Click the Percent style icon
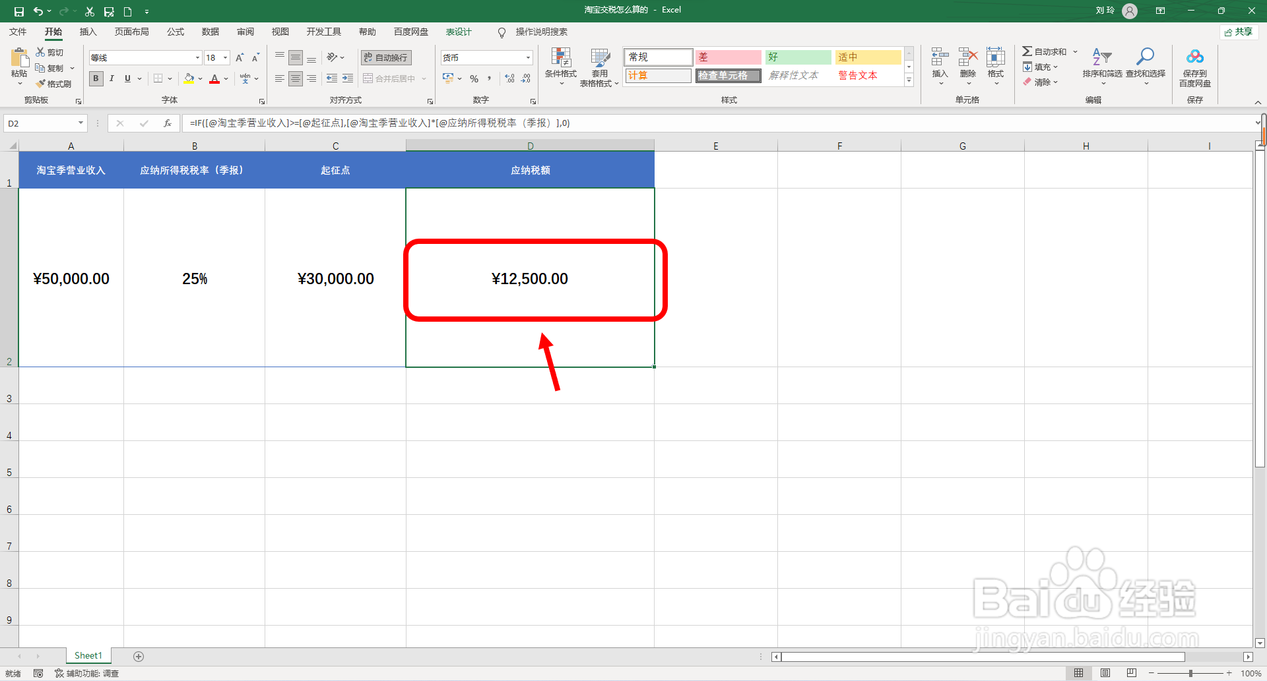Screen dimensions: 1267x681 pos(474,78)
